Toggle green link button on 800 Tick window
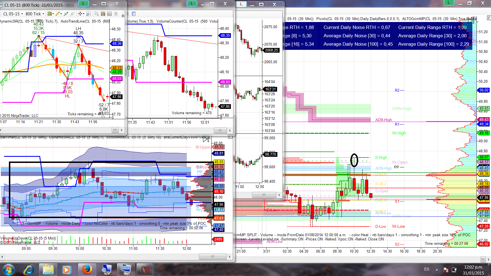491x276 pixels. (84, 3)
